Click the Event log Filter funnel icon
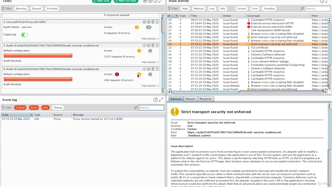The image size is (332, 187). pos(3,108)
